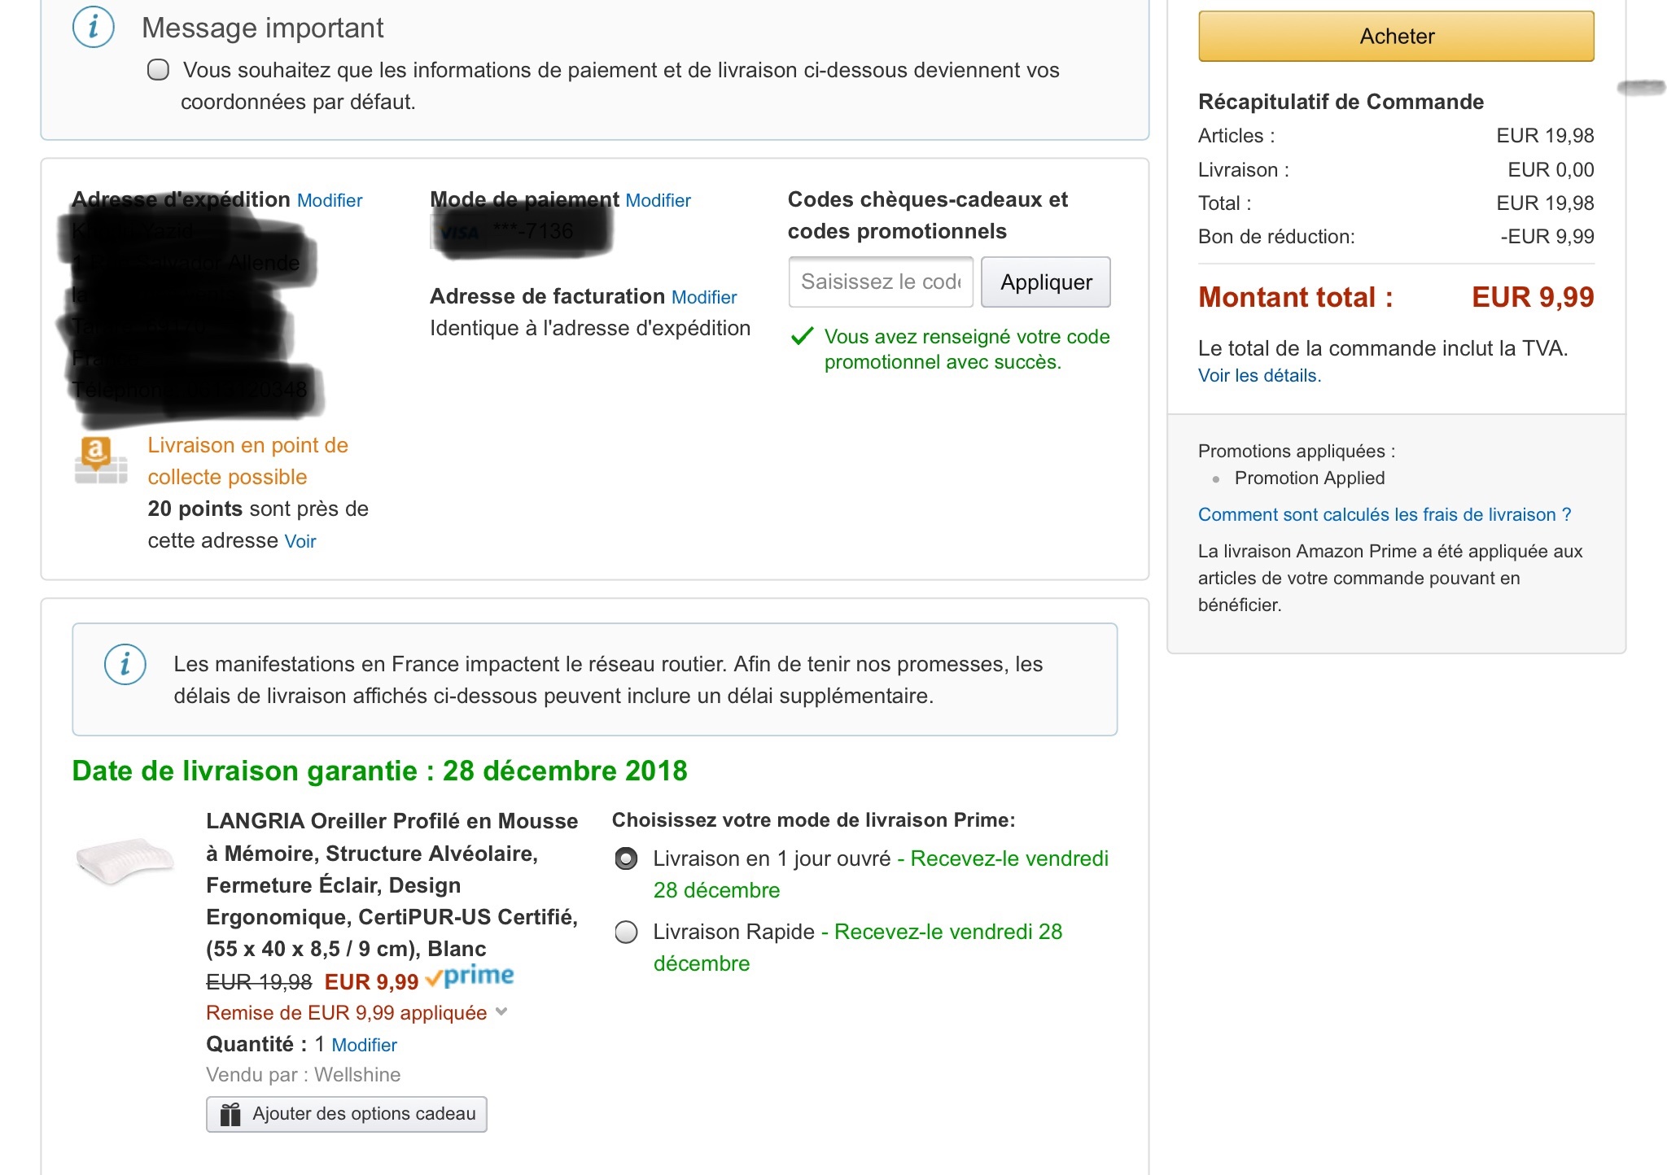Viewport: 1667px width, 1175px height.
Task: Click the gift icon on cadeau button
Action: [231, 1114]
